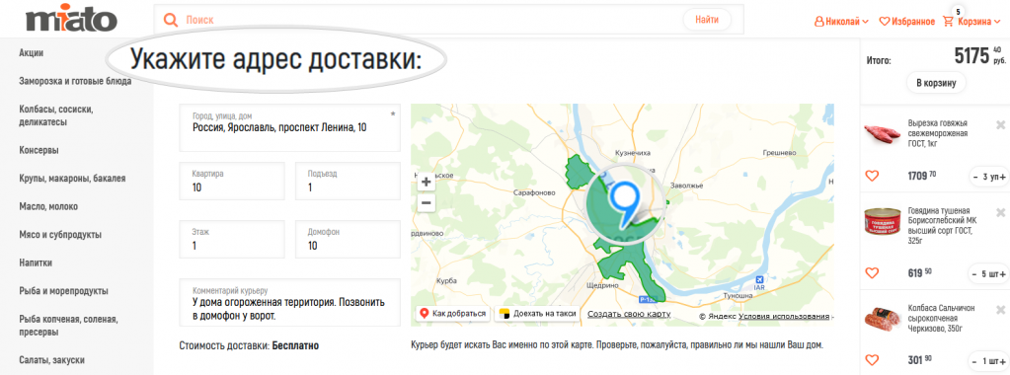
Task: Click Как добраться map button
Action: click(x=453, y=314)
